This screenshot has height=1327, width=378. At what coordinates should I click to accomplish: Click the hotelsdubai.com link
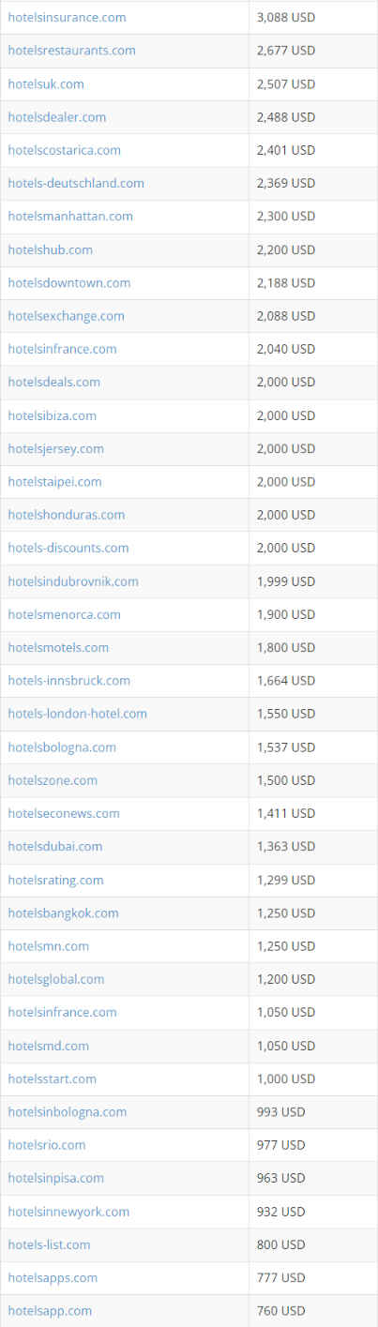point(55,846)
